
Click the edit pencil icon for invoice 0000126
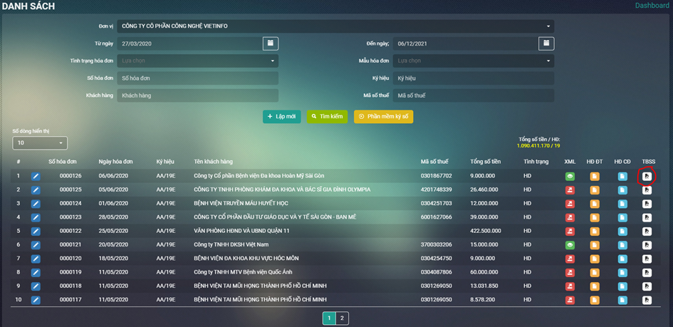pos(36,176)
